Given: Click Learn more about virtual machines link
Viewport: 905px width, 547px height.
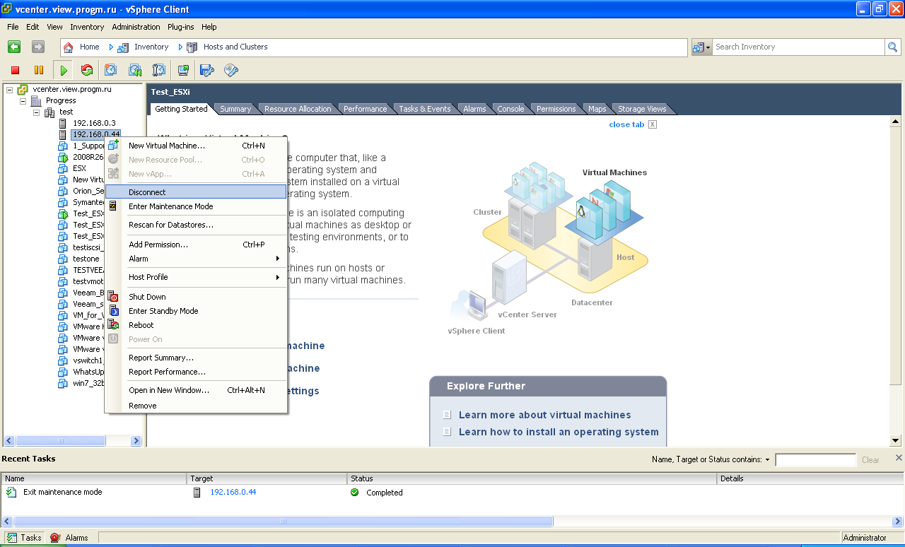Looking at the screenshot, I should click(544, 415).
